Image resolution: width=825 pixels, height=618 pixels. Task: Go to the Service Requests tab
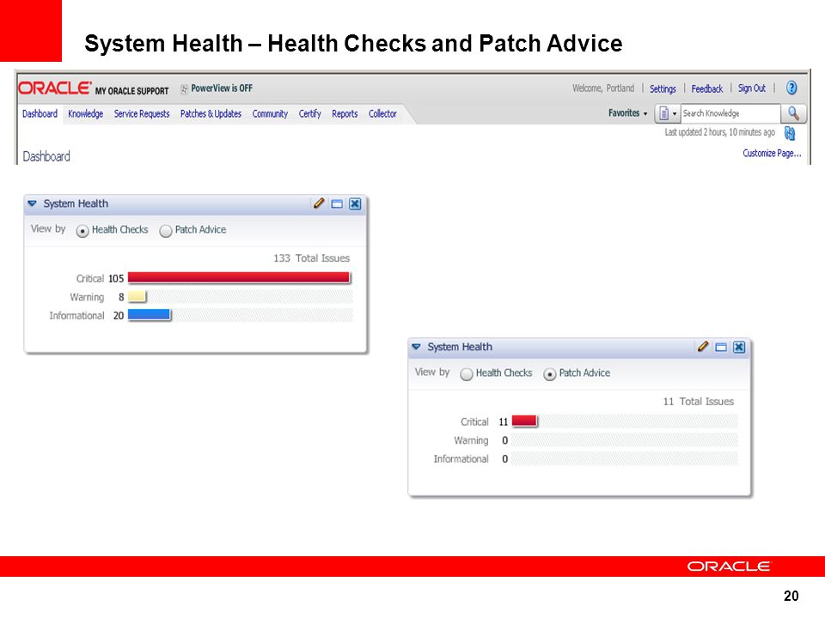click(x=142, y=113)
